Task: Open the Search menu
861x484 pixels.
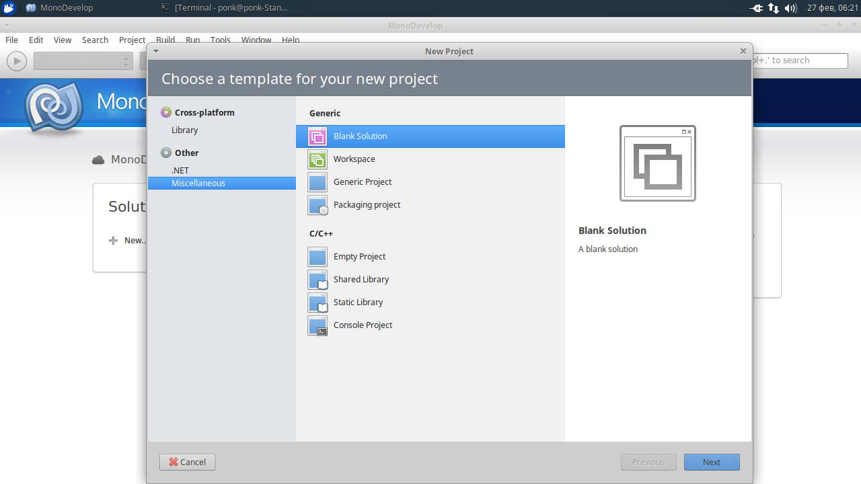Action: 95,40
